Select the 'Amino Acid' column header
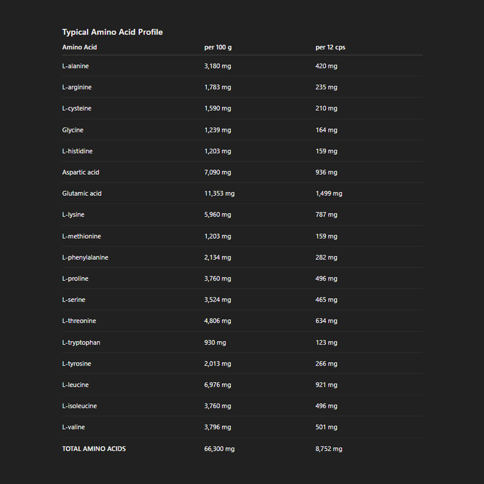484x484 pixels. tap(79, 47)
